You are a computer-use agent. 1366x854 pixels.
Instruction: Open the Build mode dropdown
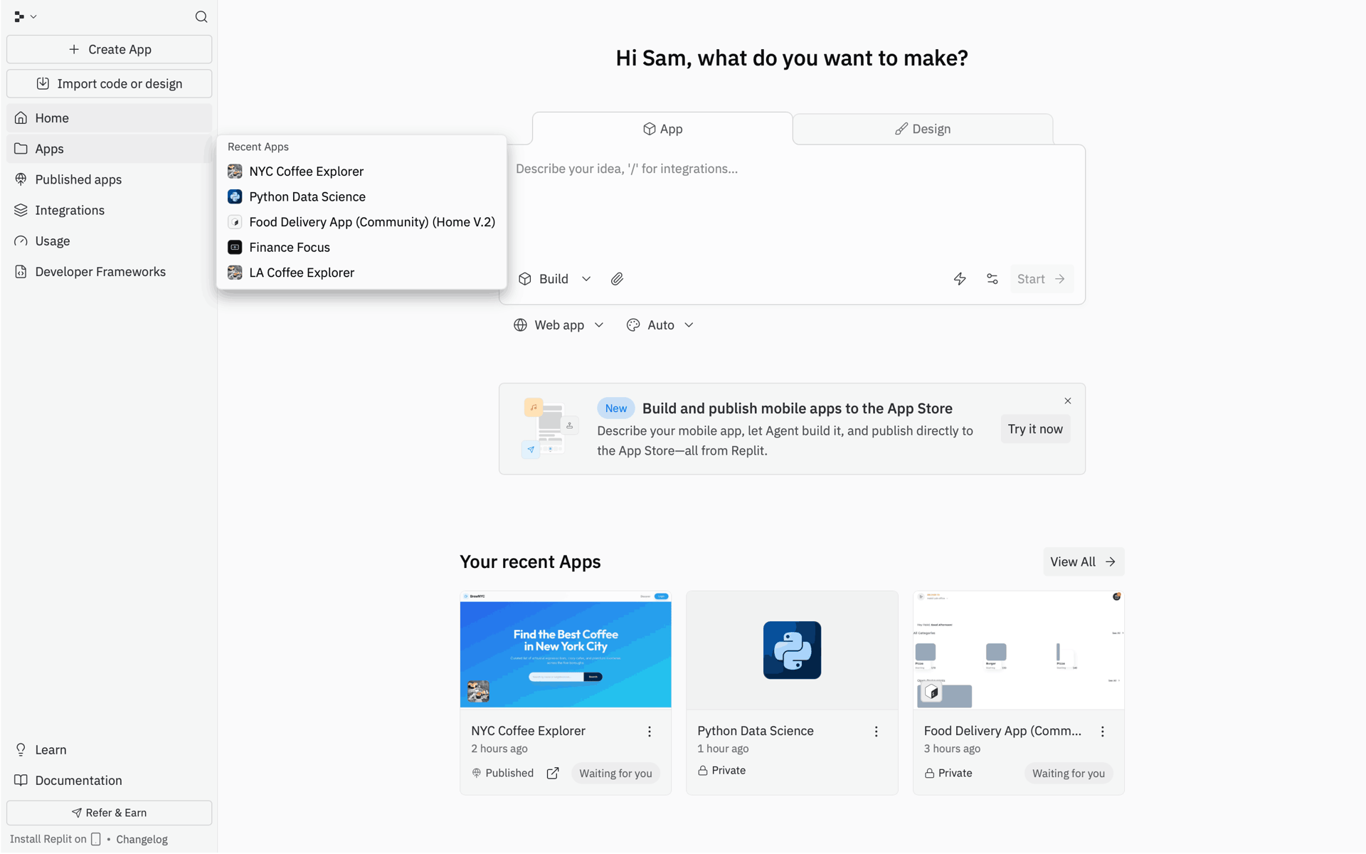[555, 279]
